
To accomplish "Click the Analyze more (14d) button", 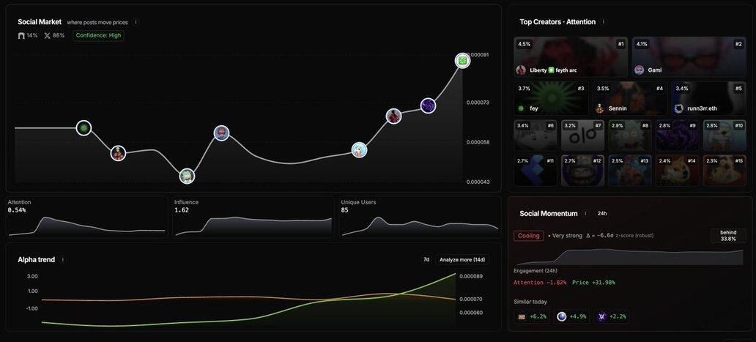I will pos(462,259).
